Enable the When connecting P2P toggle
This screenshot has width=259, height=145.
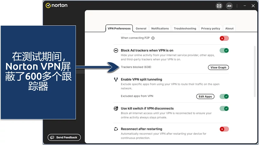(224, 38)
